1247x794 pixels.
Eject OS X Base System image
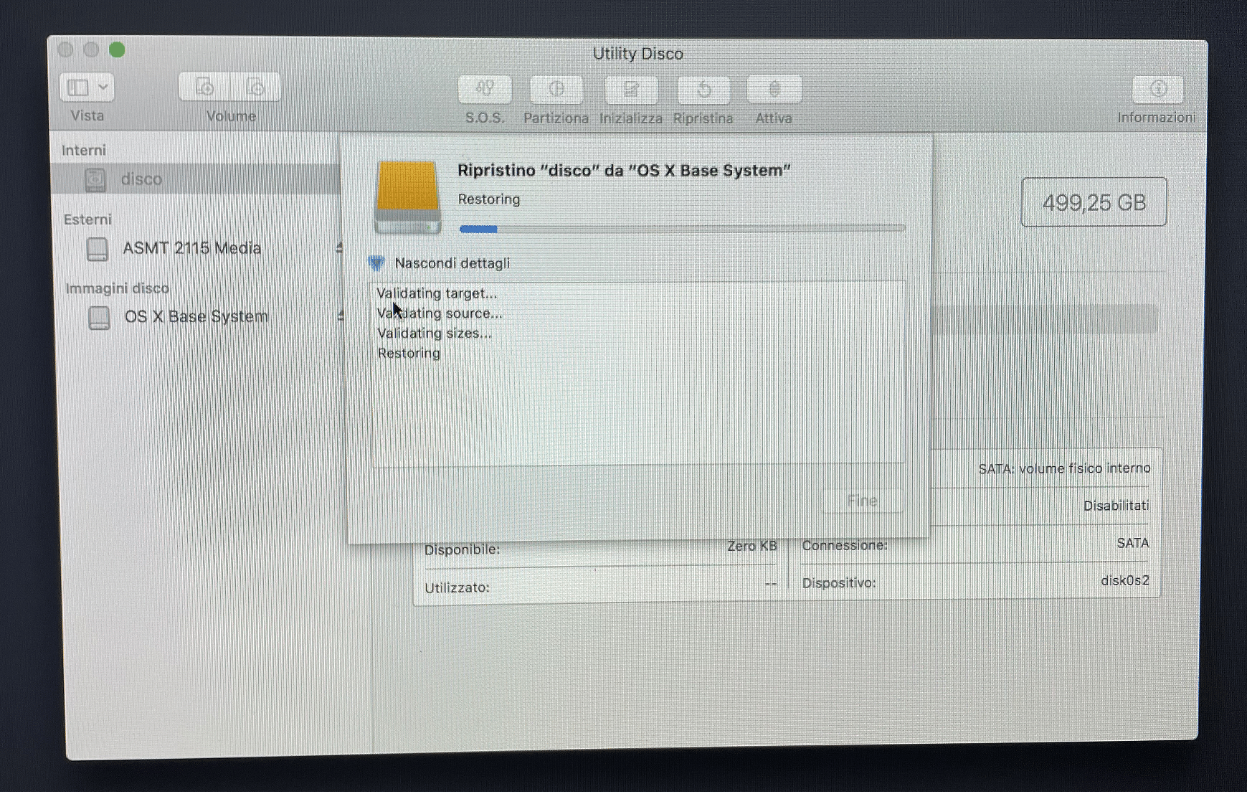[341, 316]
